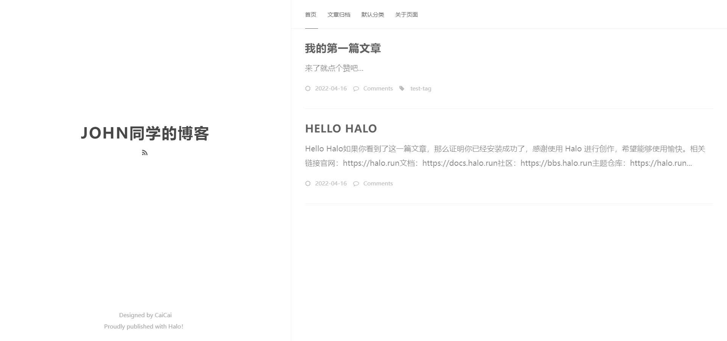Image resolution: width=727 pixels, height=341 pixels.
Task: Visit the CaiCai designer link
Action: tap(163, 315)
